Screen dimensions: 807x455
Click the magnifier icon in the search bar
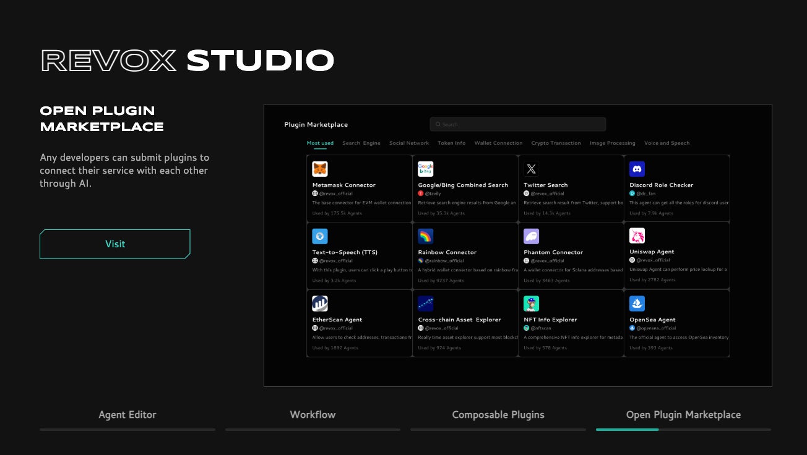click(438, 124)
